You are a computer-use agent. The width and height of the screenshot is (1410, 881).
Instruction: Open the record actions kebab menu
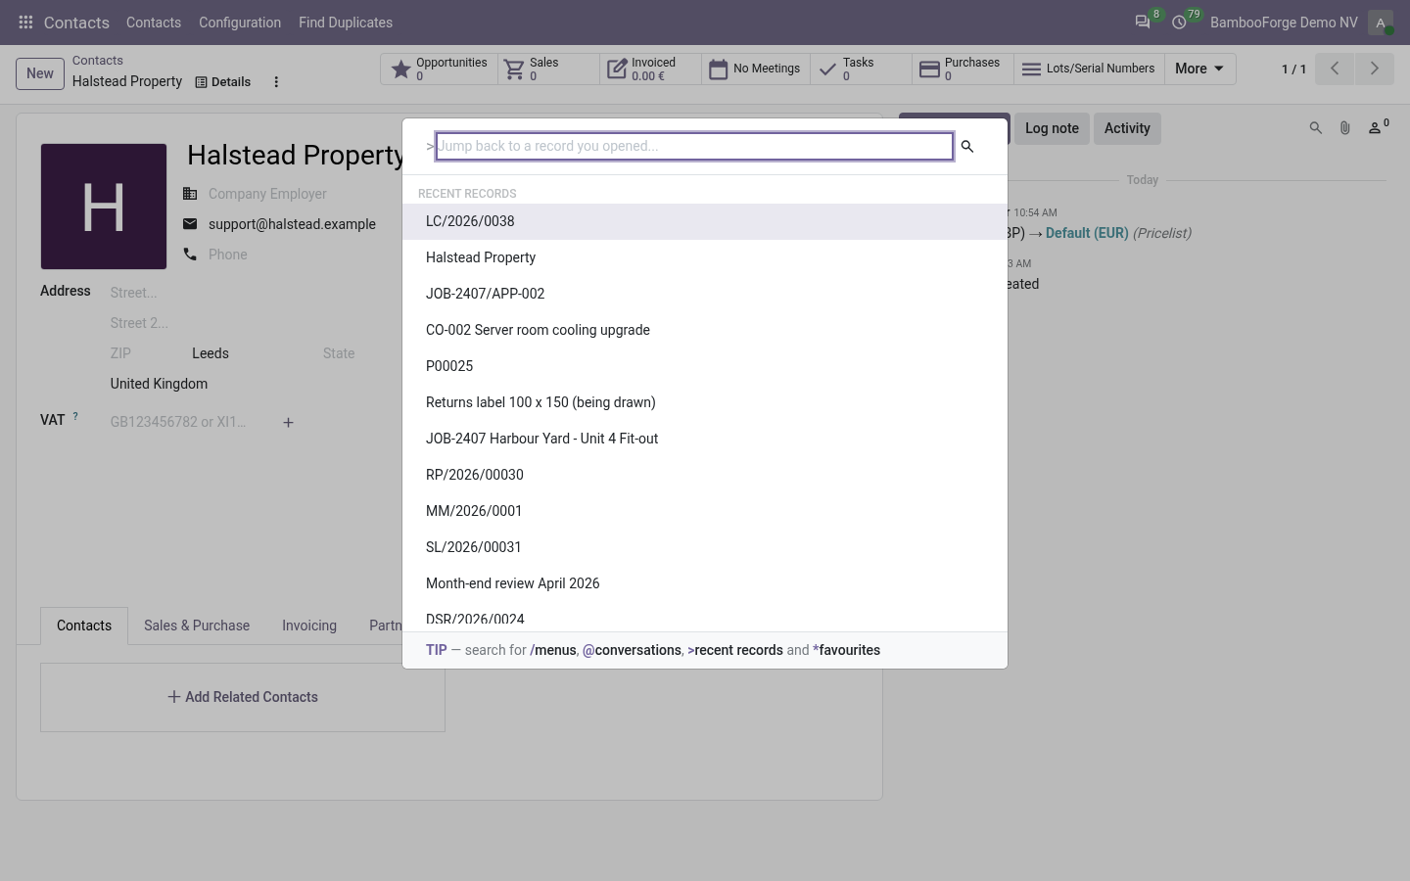[x=276, y=82]
